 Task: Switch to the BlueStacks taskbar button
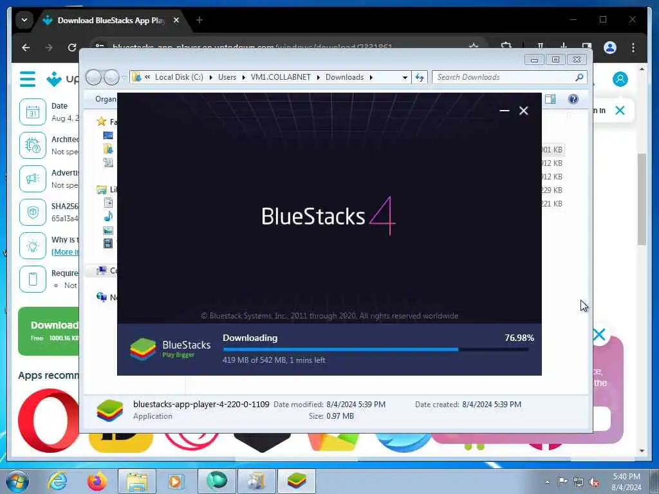point(297,481)
